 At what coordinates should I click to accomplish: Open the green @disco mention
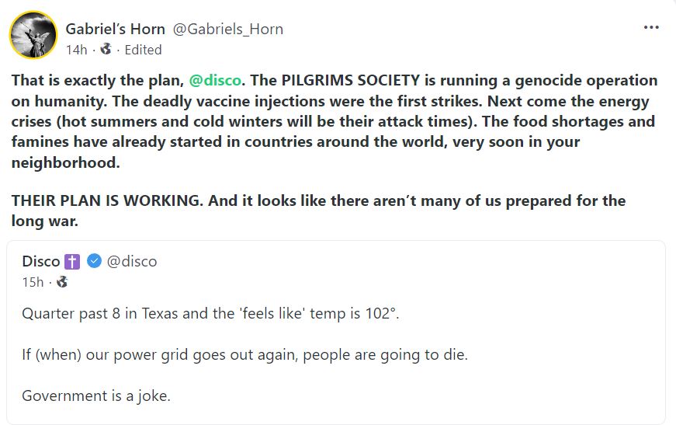point(215,80)
